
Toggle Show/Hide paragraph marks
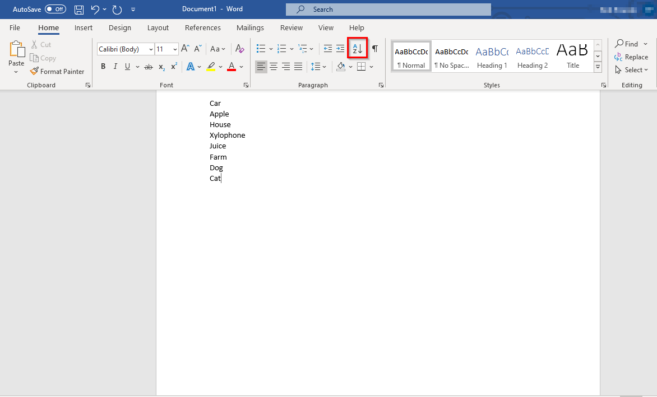pos(375,49)
